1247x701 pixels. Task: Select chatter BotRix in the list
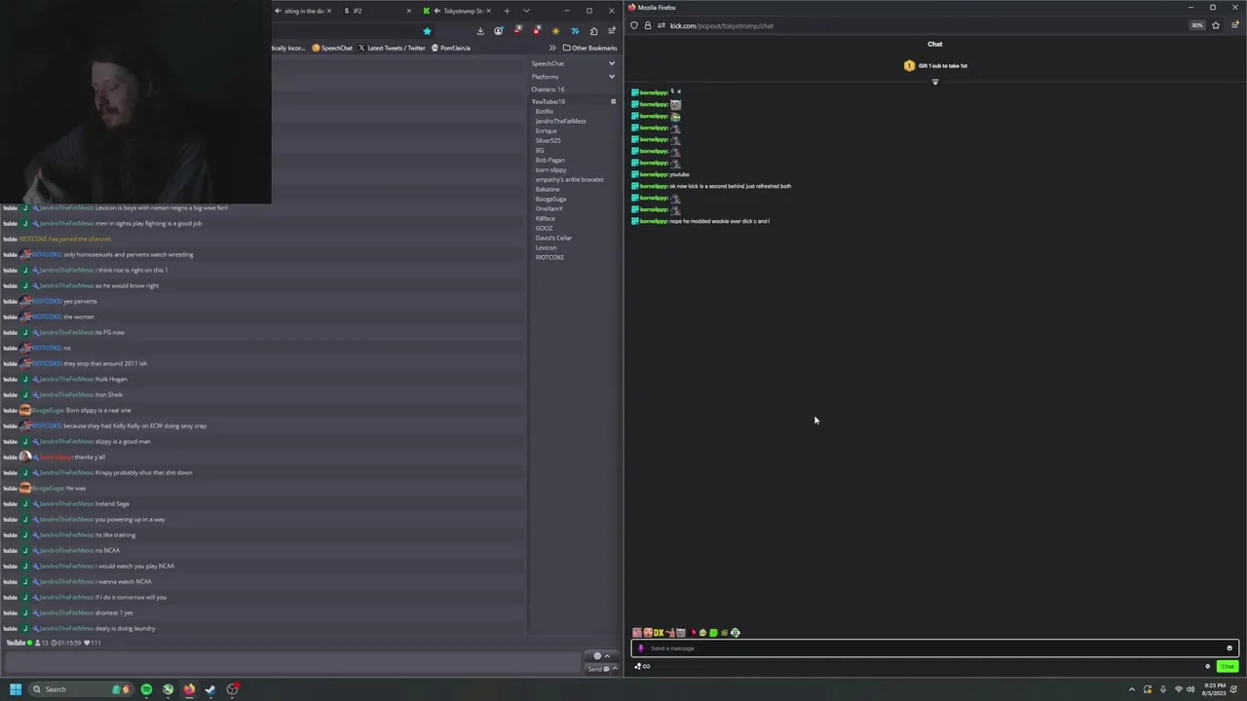pos(545,111)
